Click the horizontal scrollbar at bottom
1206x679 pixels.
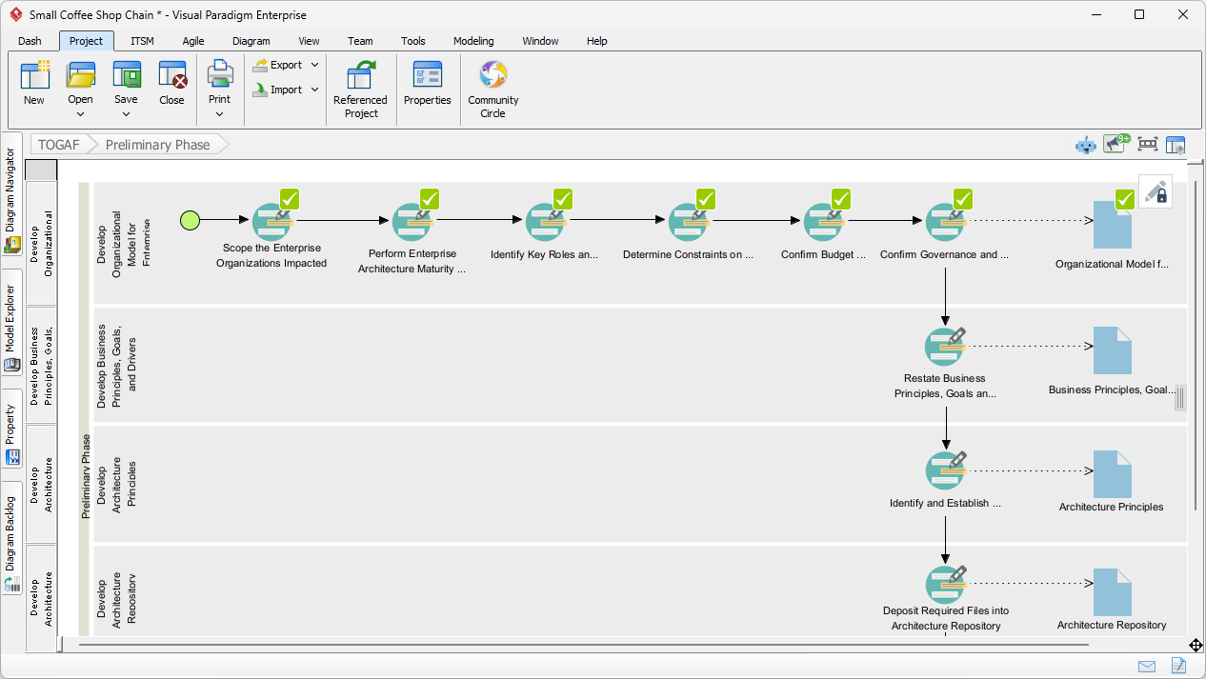pos(572,646)
